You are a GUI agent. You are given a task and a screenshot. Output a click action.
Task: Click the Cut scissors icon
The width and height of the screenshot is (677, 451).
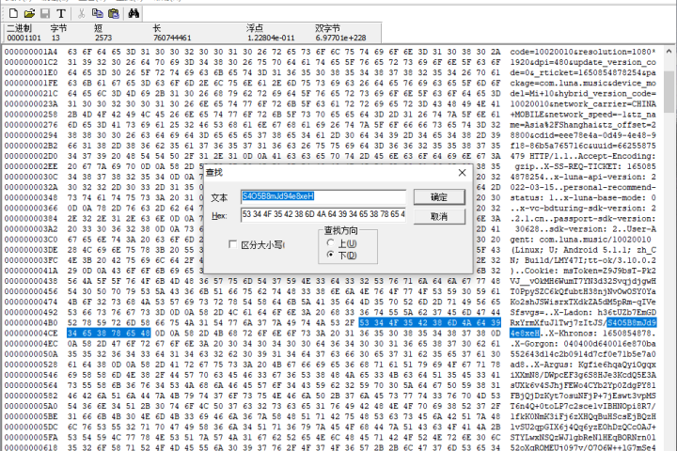(x=83, y=14)
